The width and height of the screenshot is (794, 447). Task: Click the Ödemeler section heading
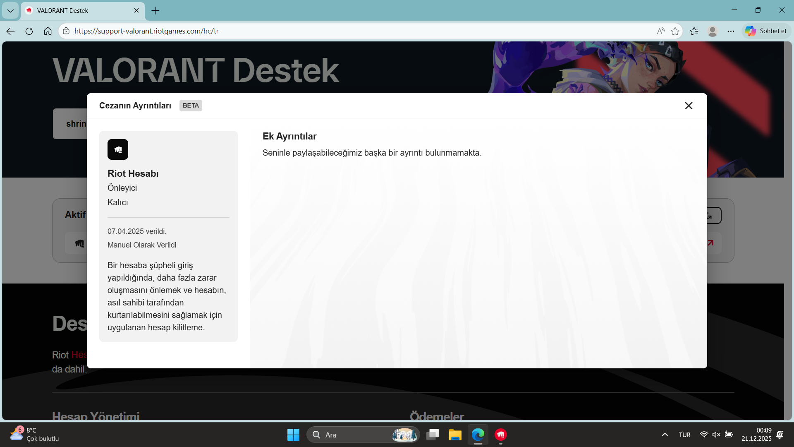437,416
